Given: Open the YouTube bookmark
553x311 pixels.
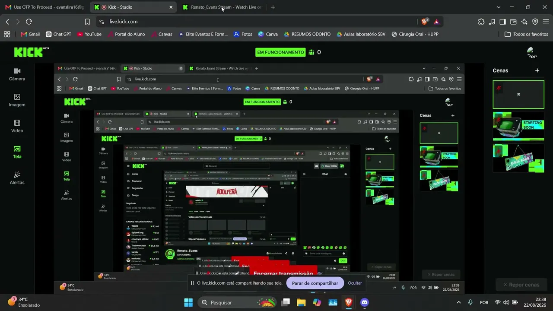Looking at the screenshot, I should 89,34.
